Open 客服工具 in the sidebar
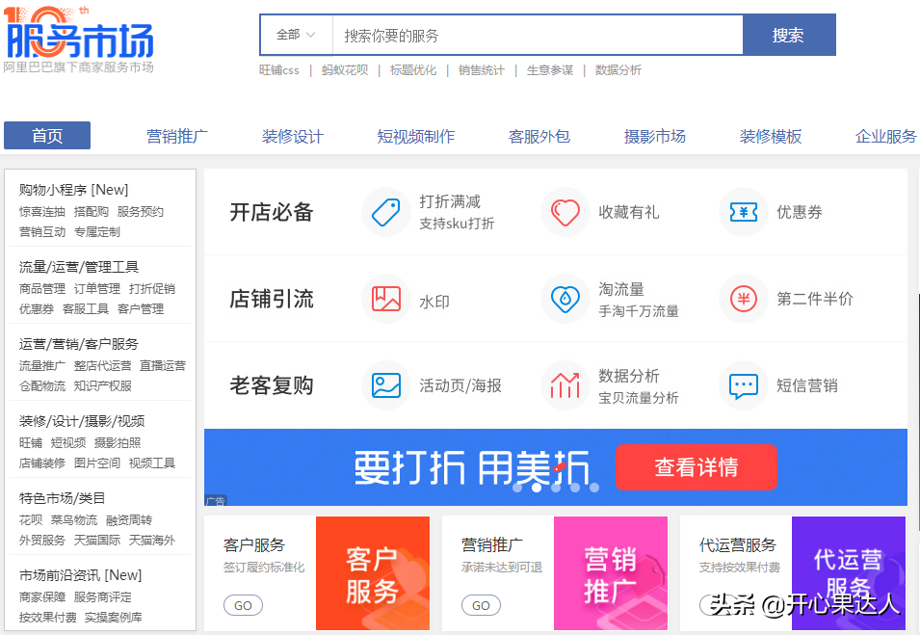 [x=85, y=308]
